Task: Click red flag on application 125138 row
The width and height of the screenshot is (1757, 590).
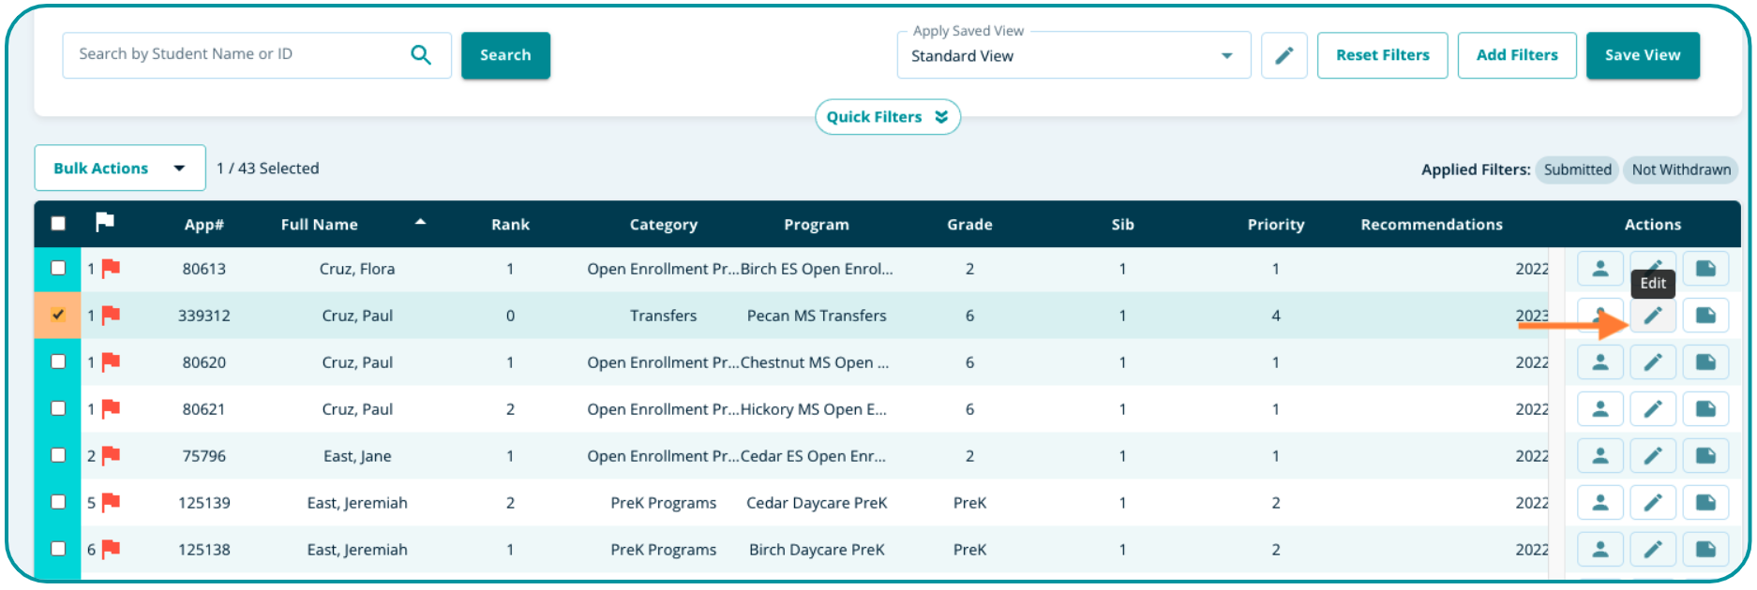Action: coord(111,550)
